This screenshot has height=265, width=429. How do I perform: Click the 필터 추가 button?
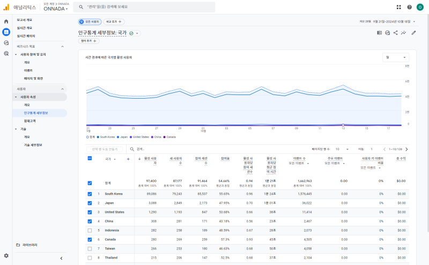click(88, 41)
